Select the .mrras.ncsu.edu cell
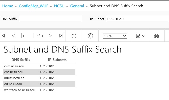Viewport: 169px width, 100px height. 15,78
